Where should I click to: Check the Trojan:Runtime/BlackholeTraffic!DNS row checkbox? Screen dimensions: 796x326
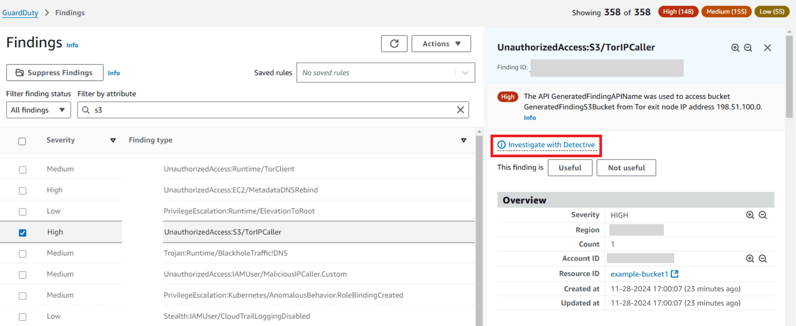pos(23,254)
